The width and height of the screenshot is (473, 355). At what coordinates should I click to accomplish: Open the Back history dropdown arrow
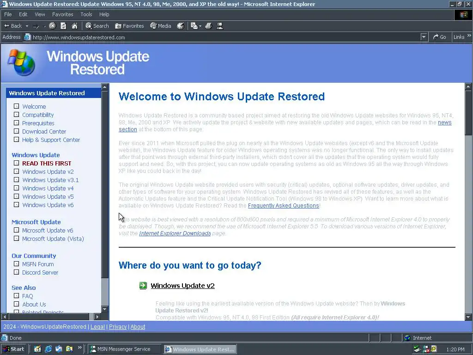pyautogui.click(x=27, y=26)
